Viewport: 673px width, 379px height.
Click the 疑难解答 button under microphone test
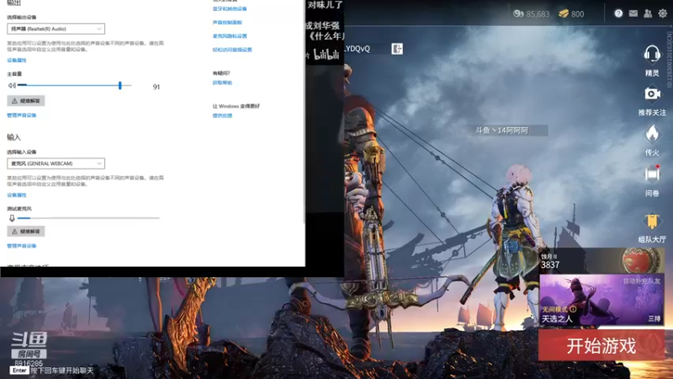click(26, 231)
